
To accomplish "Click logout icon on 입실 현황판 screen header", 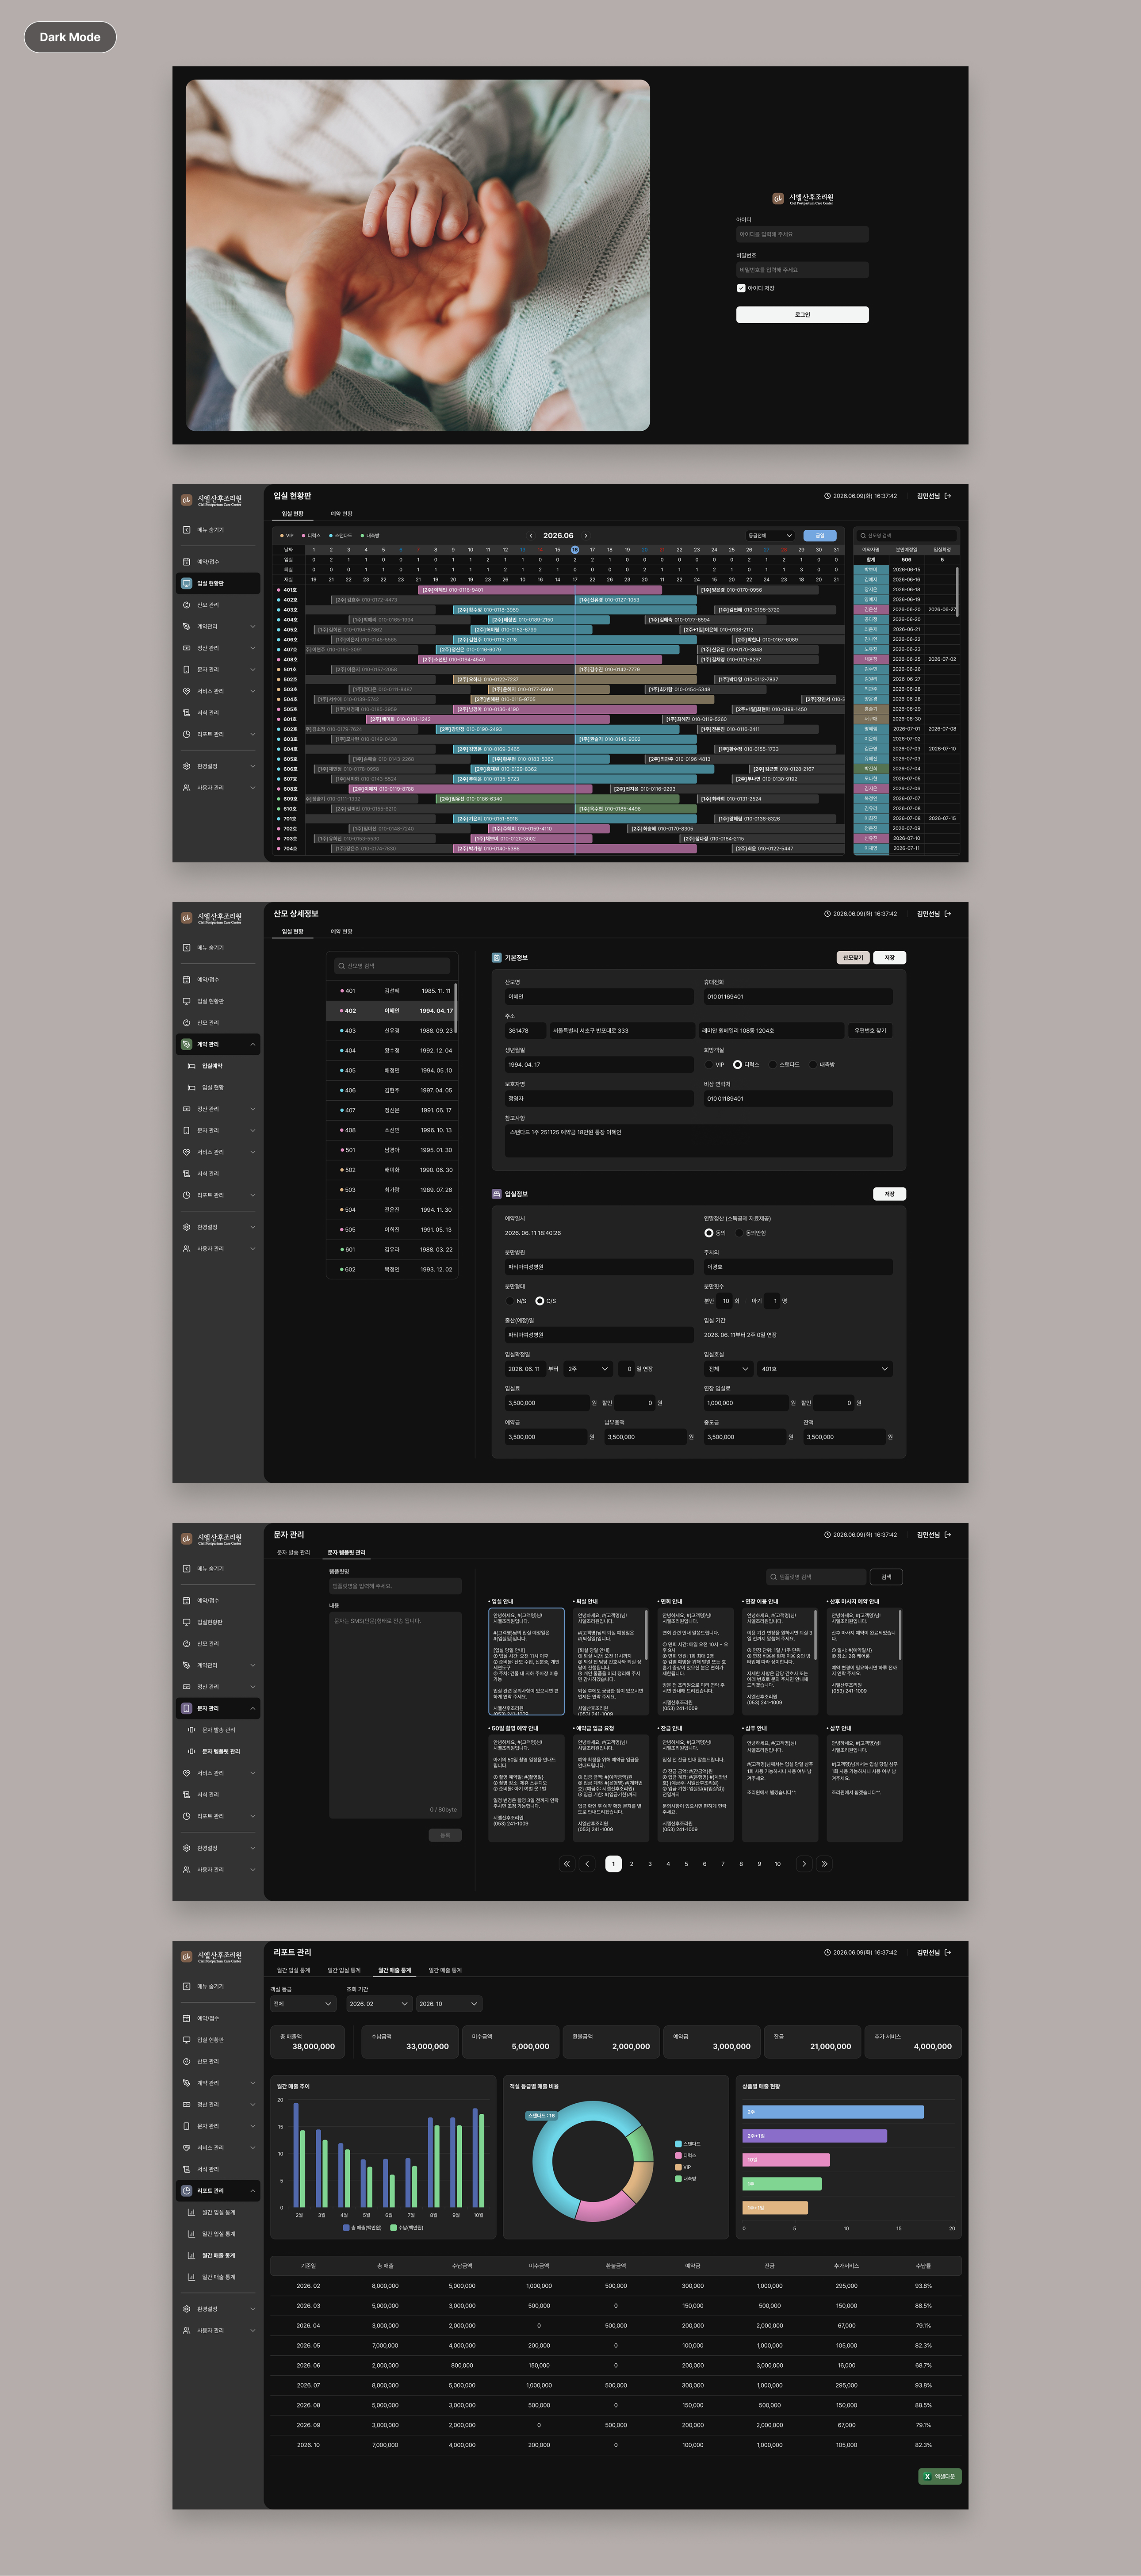I will point(948,496).
